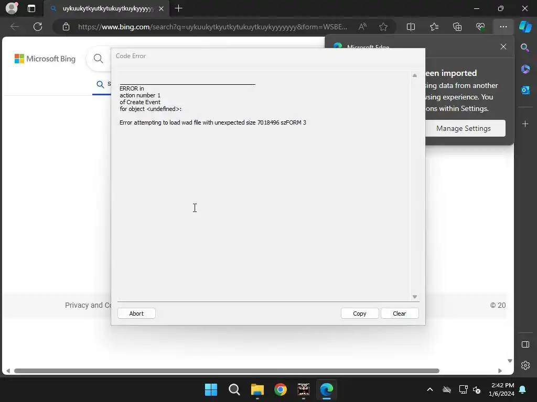
Task: Copy the error text with Copy button
Action: pos(360,314)
